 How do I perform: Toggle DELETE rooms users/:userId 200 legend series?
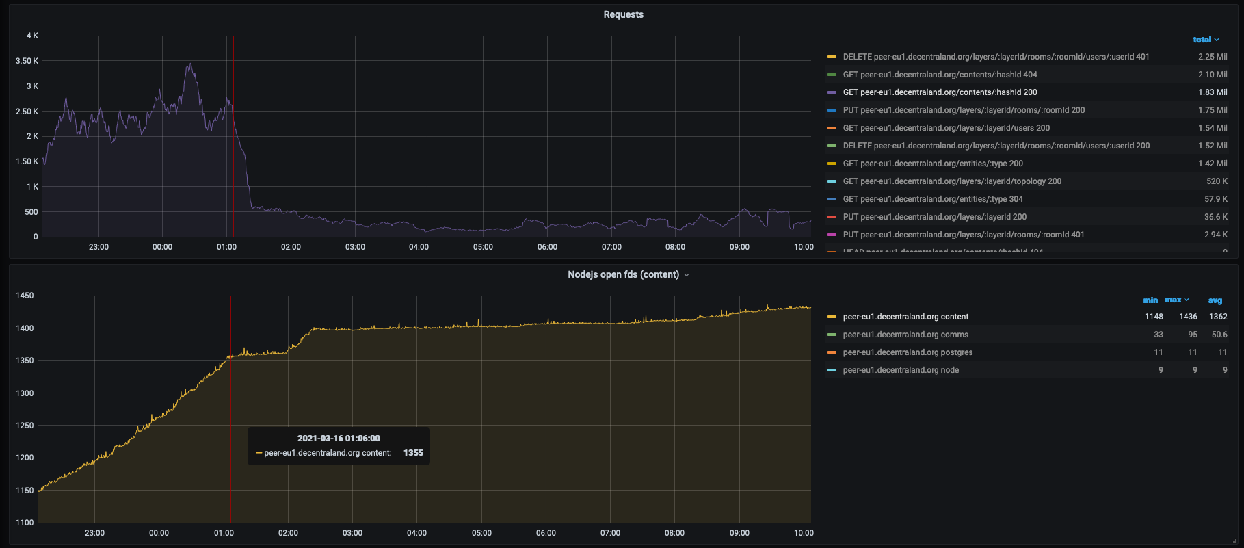(x=996, y=146)
